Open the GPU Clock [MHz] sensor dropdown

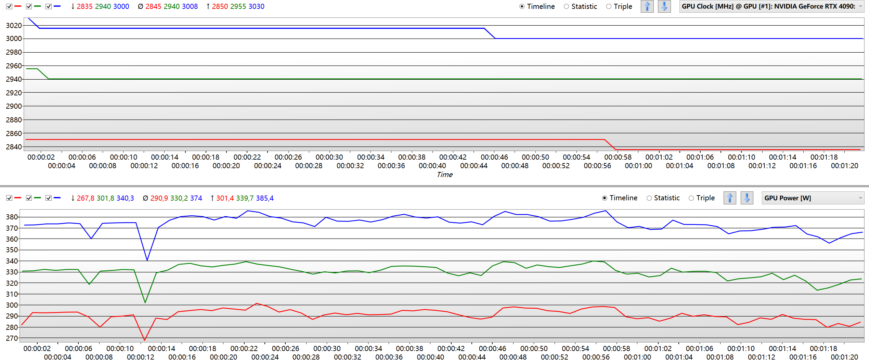[x=771, y=6]
